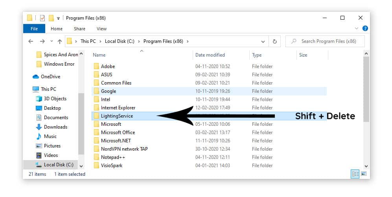392x197 pixels.
Task: Click the Adobe folder icon
Action: tap(96, 66)
